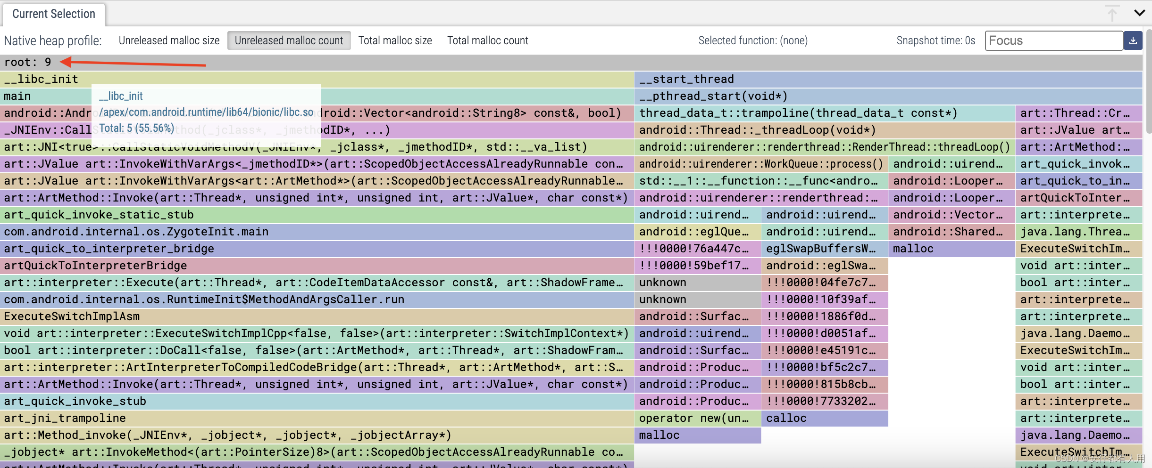Select the android::Shared… frame
Viewport: 1152px width, 468px height.
[952, 232]
